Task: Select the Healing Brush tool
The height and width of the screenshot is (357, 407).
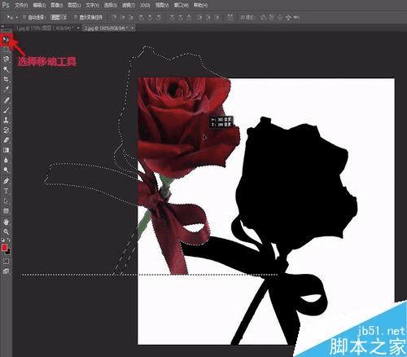Action: [x=6, y=100]
